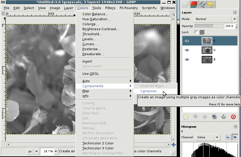241x157 pixels.
Task: Switch histogram to linear scale
Action: pyautogui.click(x=228, y=137)
